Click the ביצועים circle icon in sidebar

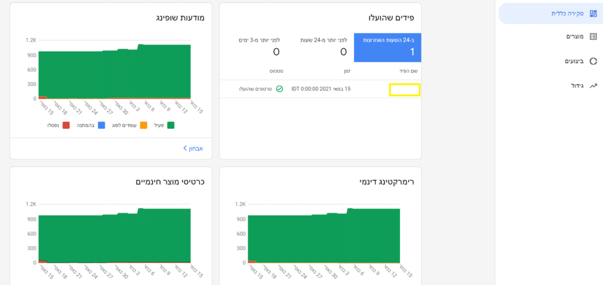click(594, 61)
